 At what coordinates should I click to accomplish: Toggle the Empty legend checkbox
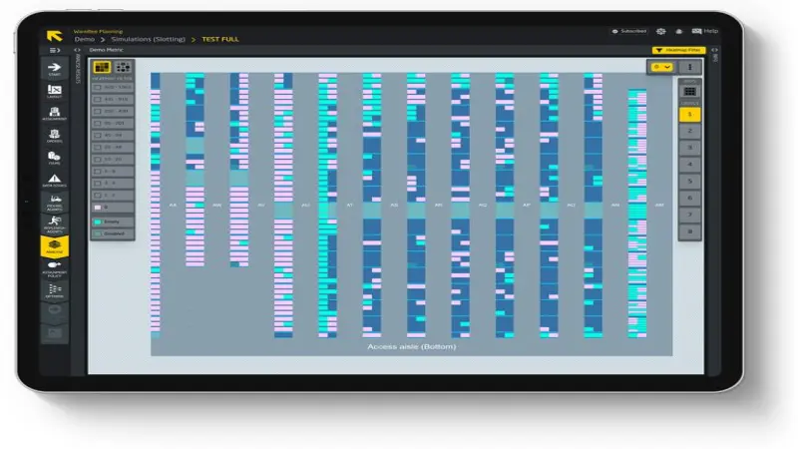tap(98, 222)
